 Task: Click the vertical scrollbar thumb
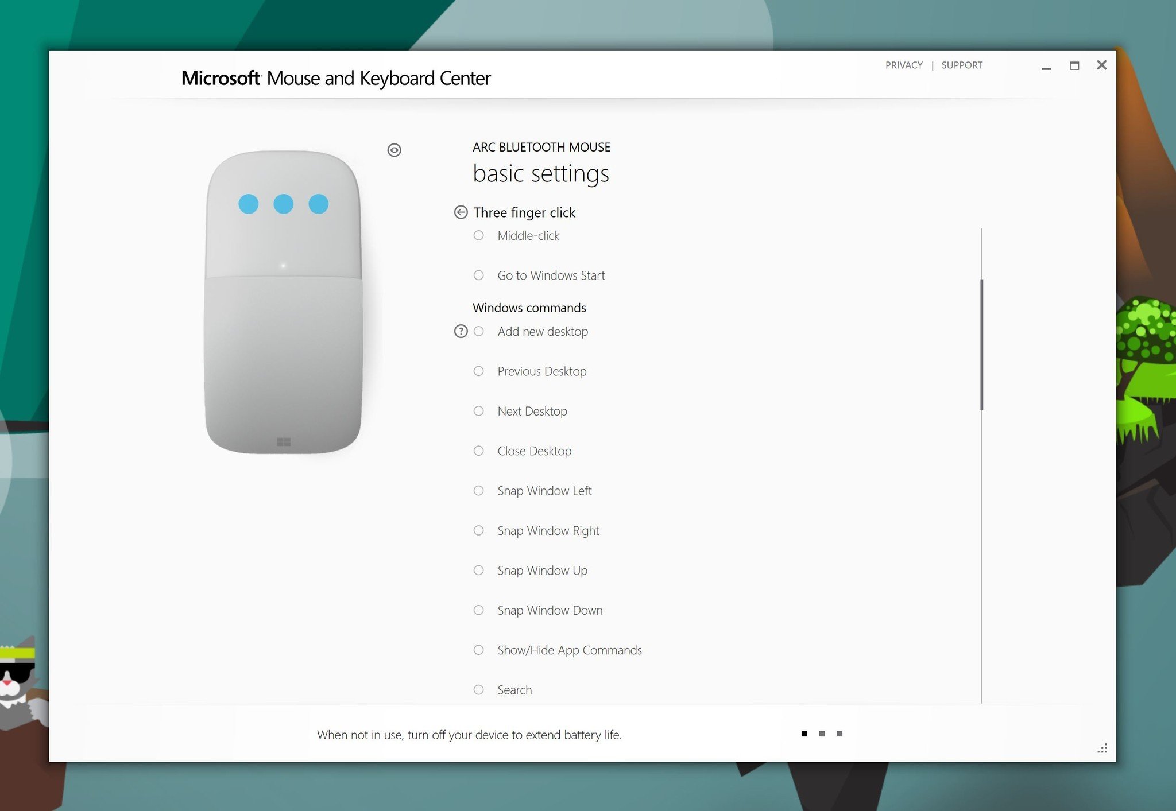(981, 344)
